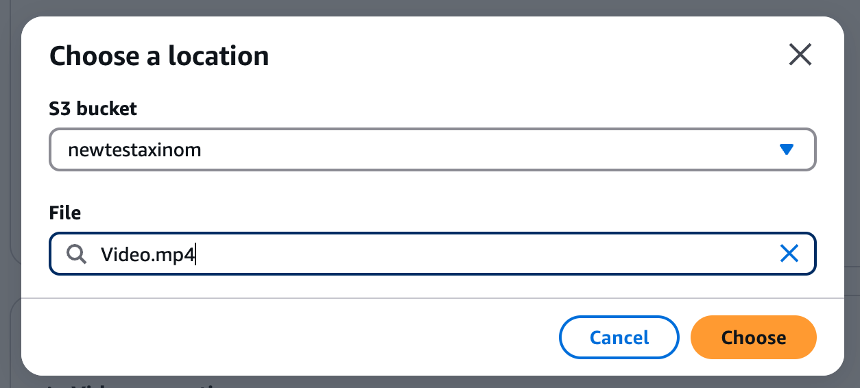Close the Choose a location dialog
This screenshot has height=388, width=860.
[x=800, y=54]
